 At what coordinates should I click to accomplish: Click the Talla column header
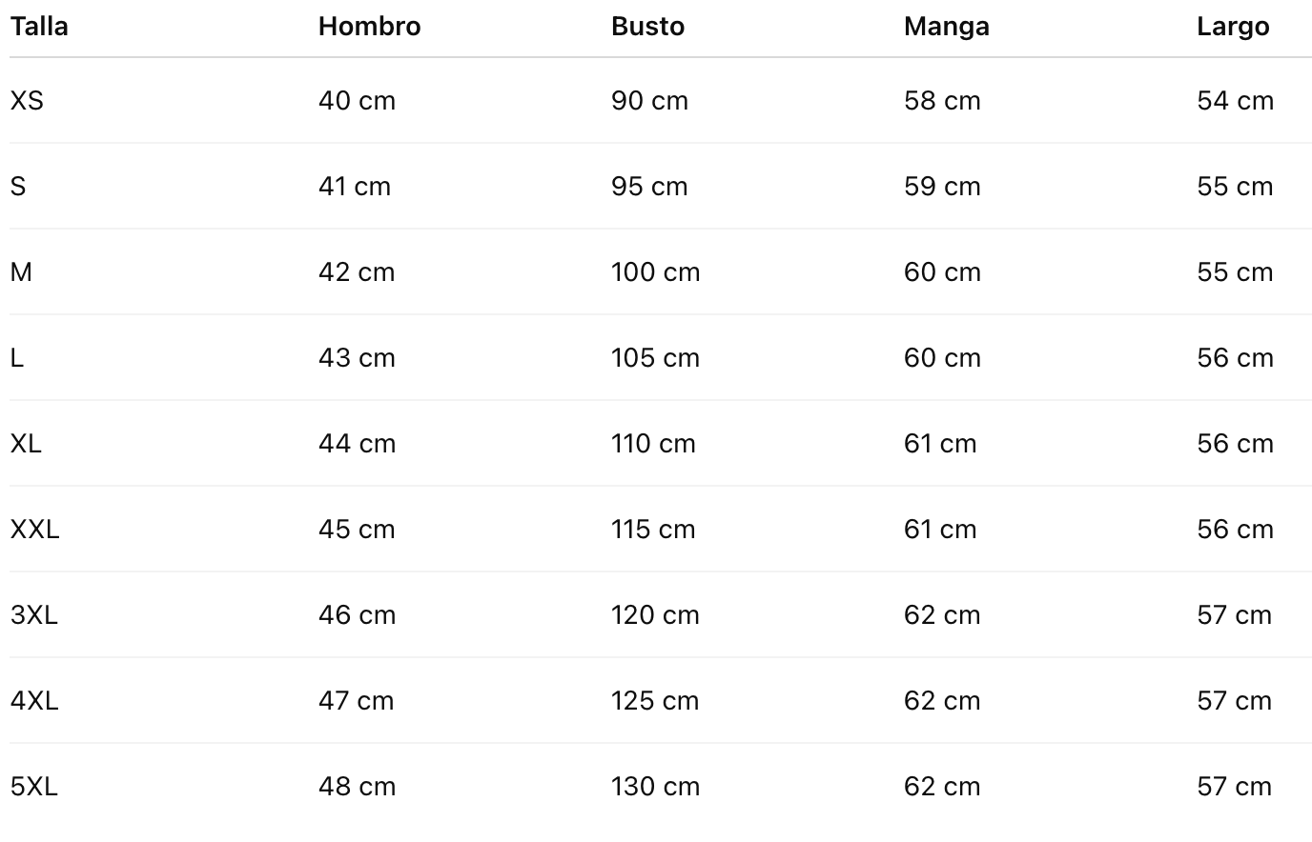(39, 27)
